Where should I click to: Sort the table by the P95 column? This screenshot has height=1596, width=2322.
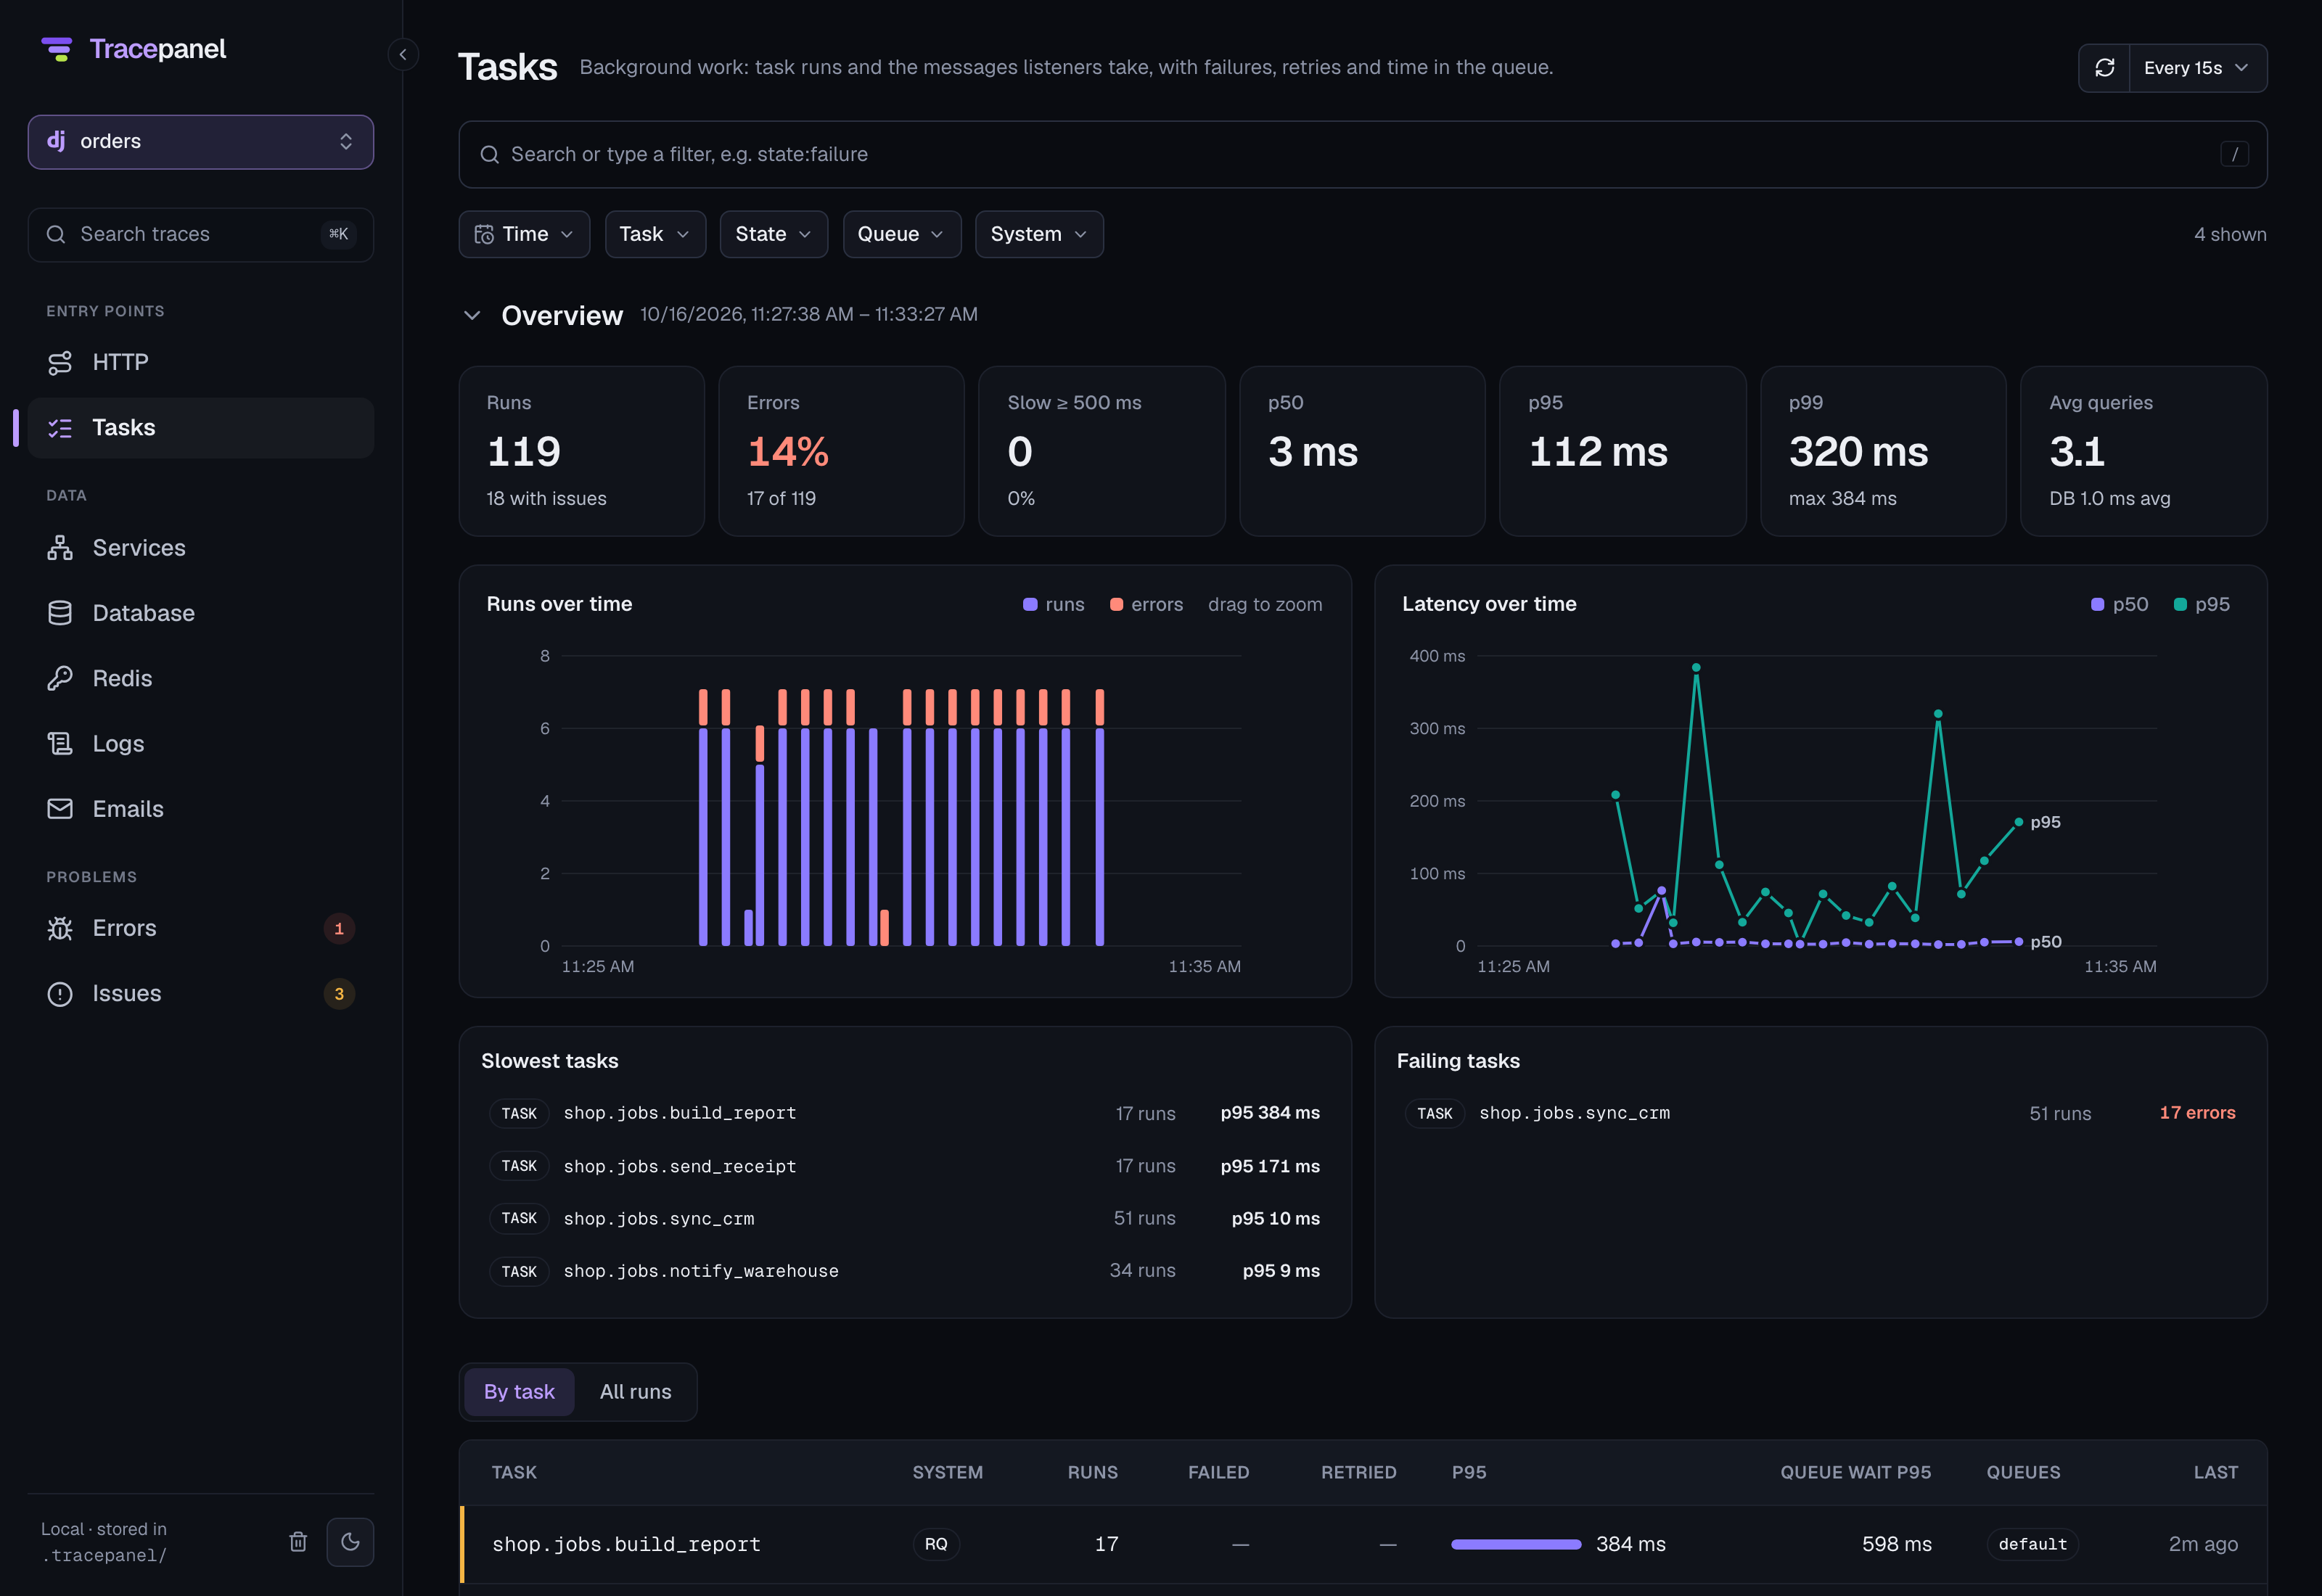(1468, 1472)
